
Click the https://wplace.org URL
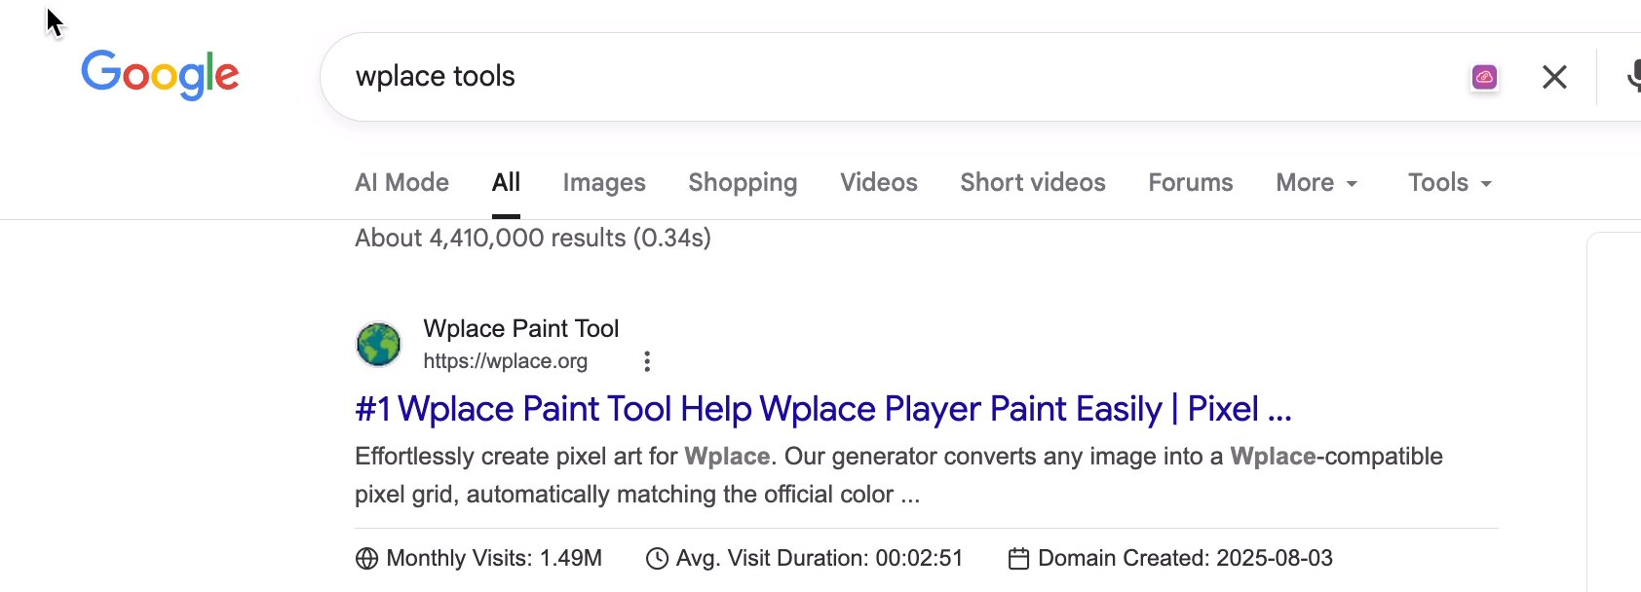pyautogui.click(x=505, y=361)
